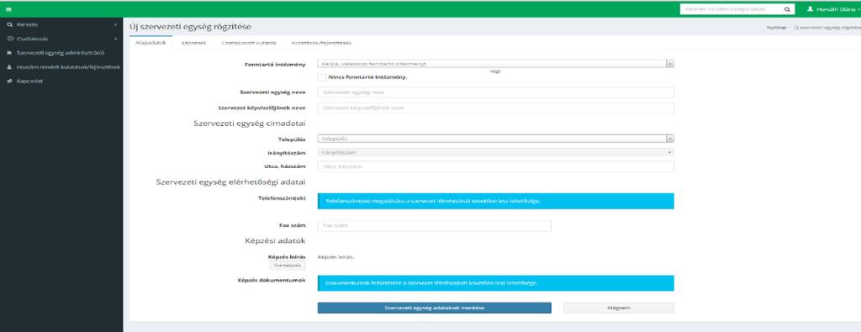Click the blue Képzés dokumentumok info message

coord(495,283)
